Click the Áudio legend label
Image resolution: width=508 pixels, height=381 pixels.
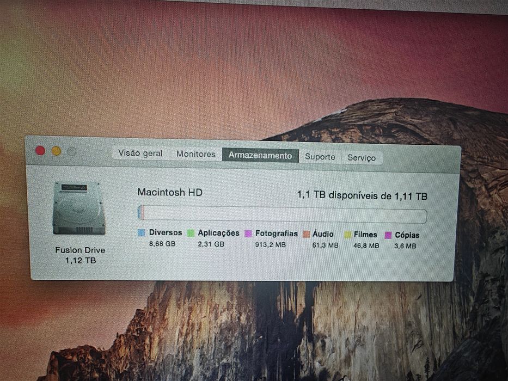(323, 234)
